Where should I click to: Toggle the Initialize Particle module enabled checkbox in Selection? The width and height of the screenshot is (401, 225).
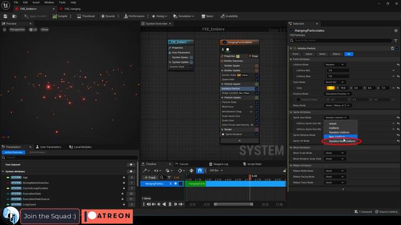point(397,48)
